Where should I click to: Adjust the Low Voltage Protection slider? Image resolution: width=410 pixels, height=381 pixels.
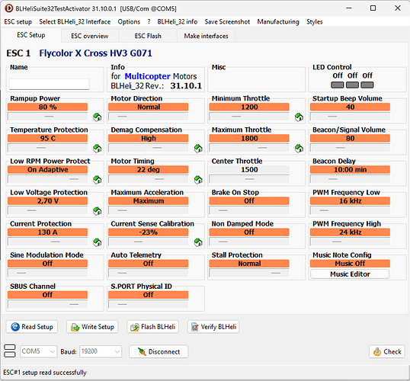47,210
